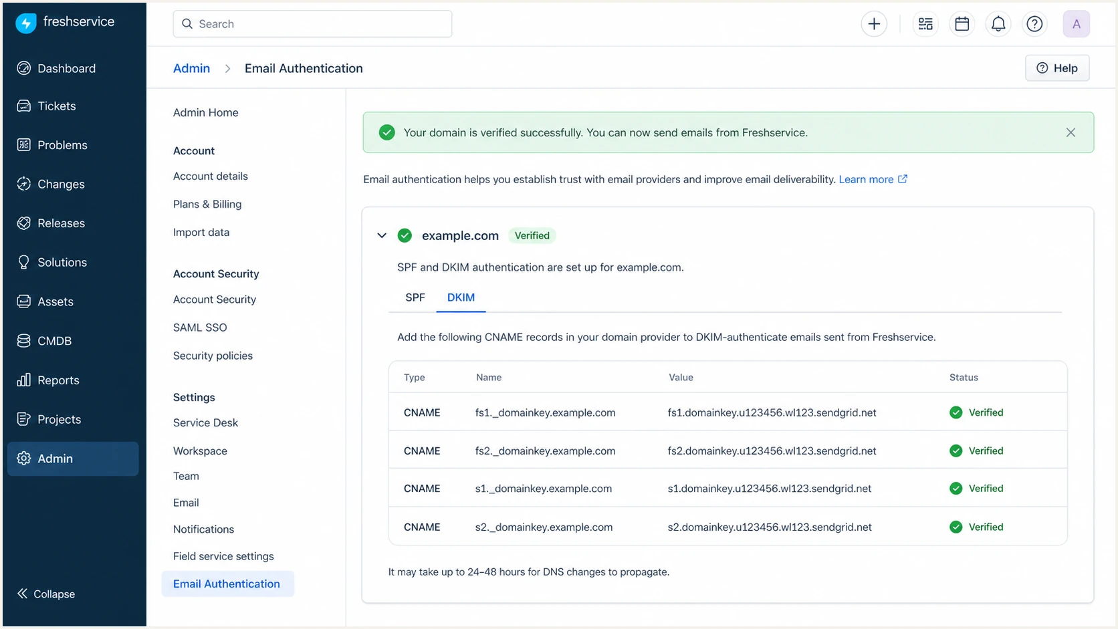
Task: Dismiss the domain verified success banner
Action: 1071,132
